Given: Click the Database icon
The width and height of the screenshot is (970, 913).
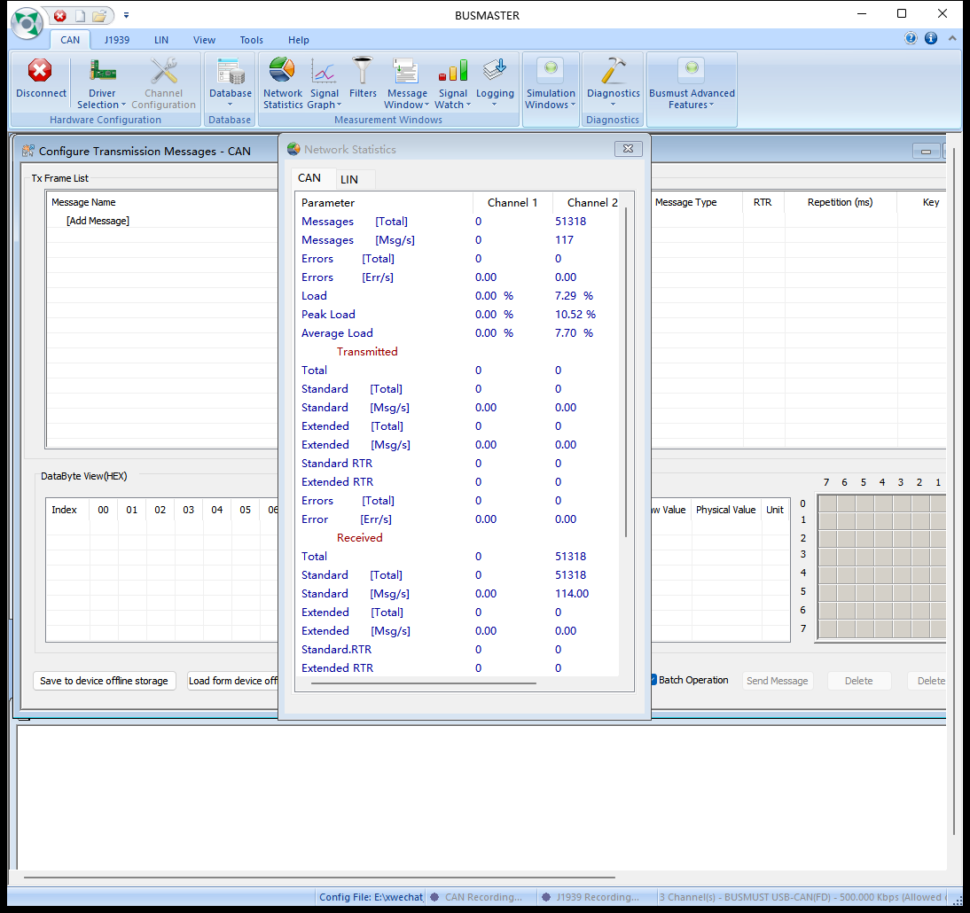Looking at the screenshot, I should (x=231, y=71).
